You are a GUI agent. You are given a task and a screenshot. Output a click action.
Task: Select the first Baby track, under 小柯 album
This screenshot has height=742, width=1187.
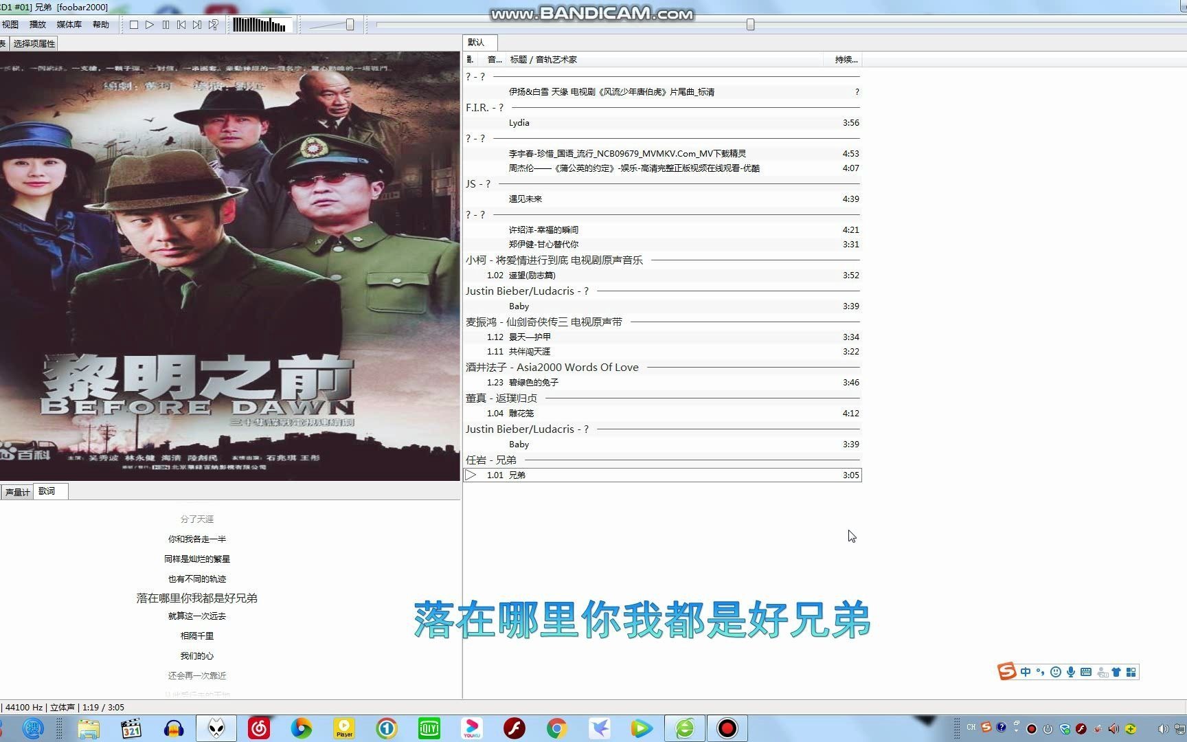tap(662, 306)
